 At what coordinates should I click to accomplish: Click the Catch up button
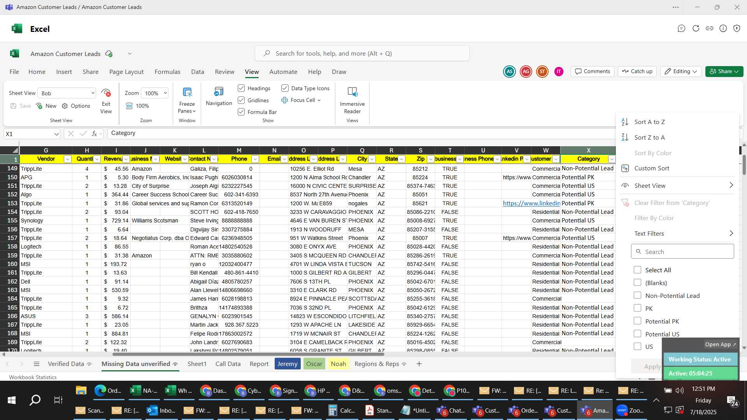point(637,71)
